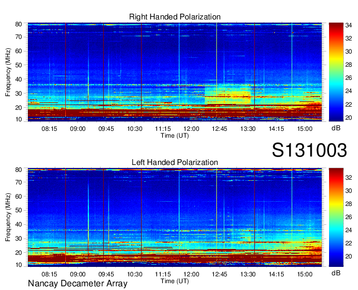Click 08:15 tick on left-handed time axis
358x290 pixels.
click(x=49, y=274)
